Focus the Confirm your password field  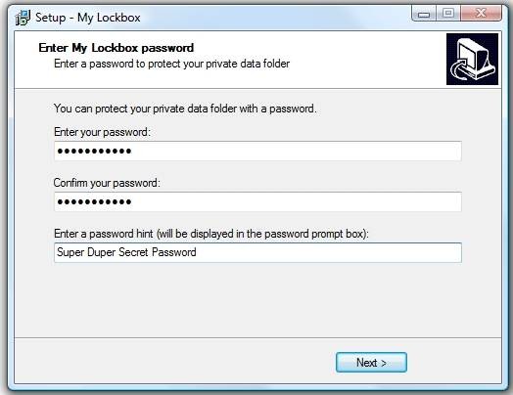click(257, 202)
